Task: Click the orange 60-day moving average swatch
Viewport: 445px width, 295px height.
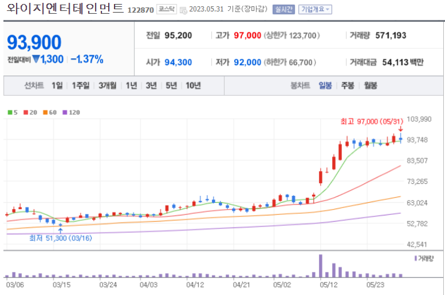Action: [45, 112]
